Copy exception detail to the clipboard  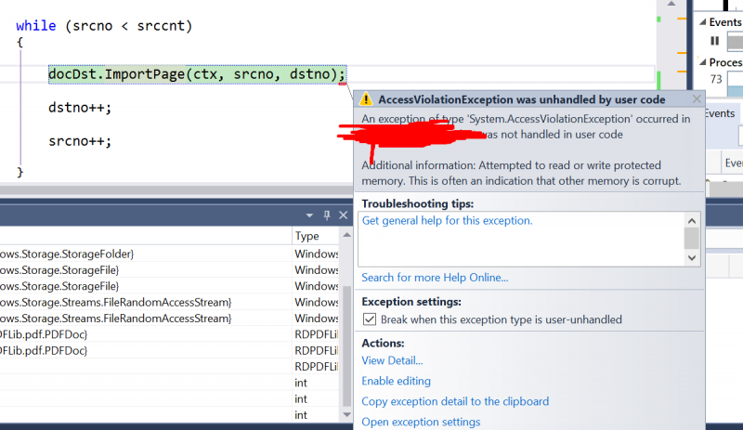[x=455, y=401]
